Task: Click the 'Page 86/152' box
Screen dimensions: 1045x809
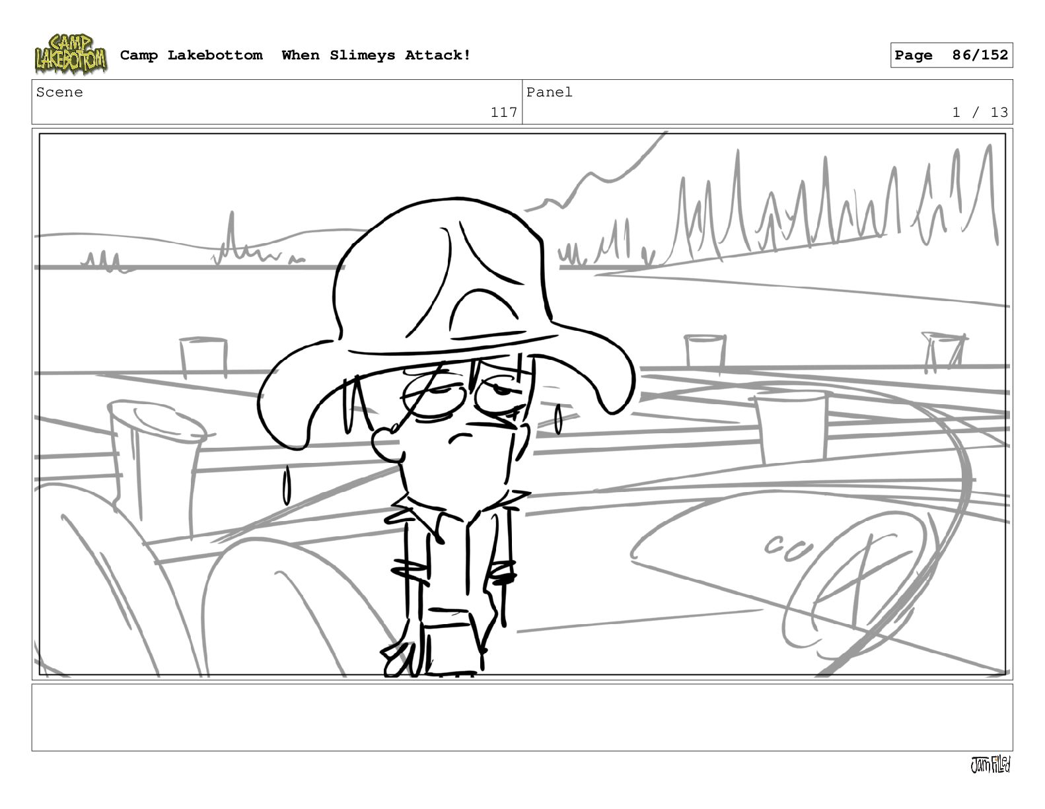Action: click(951, 55)
